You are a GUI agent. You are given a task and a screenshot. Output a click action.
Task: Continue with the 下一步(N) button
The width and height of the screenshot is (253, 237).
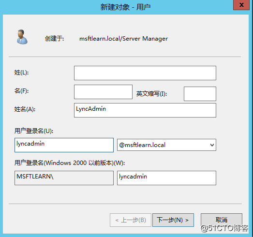click(x=173, y=220)
